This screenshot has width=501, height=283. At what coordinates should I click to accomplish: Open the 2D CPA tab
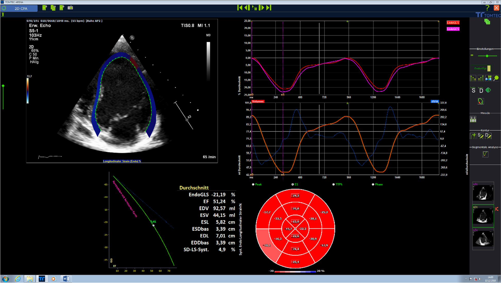(21, 8)
